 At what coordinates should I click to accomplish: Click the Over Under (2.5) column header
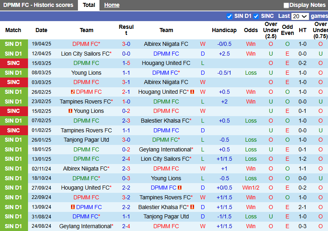[x=271, y=30]
